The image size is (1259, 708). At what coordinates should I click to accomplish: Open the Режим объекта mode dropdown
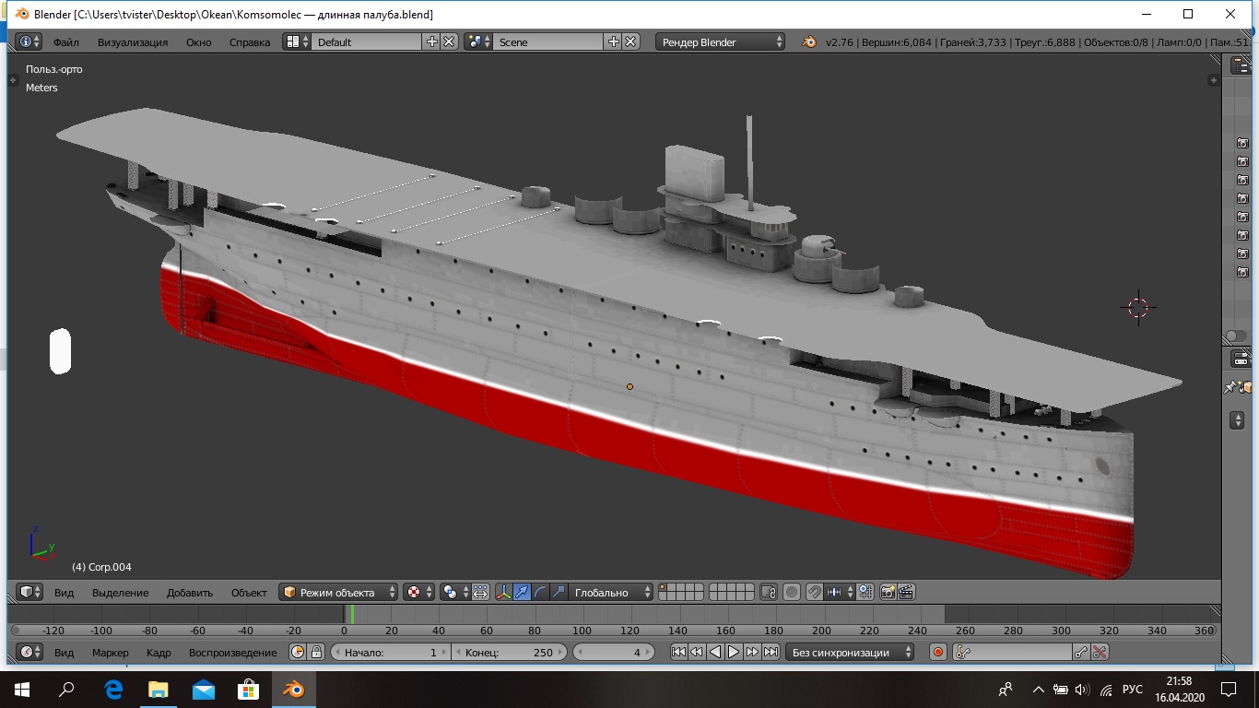click(x=339, y=592)
